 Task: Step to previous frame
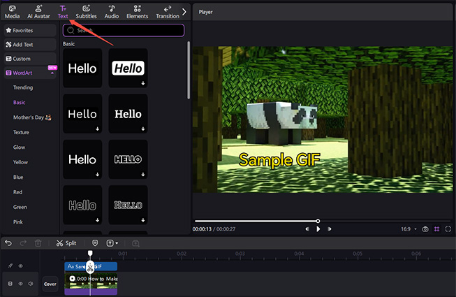[307, 229]
